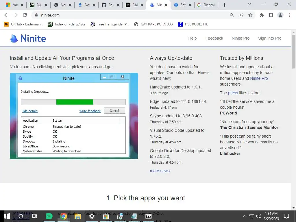This screenshot has width=296, height=222.
Task: Open Task View from the taskbar
Action: (x=35, y=216)
